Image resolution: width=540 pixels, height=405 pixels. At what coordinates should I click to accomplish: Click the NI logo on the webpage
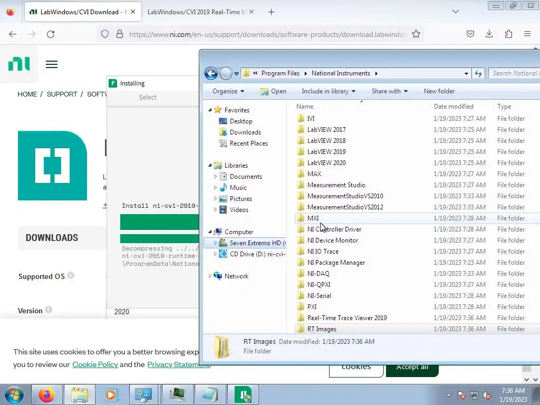19,64
